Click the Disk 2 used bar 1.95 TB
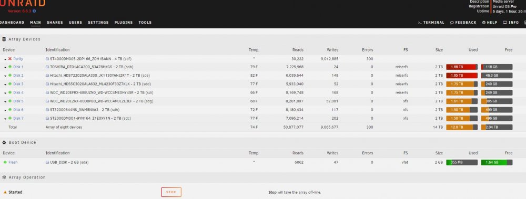 click(x=462, y=76)
